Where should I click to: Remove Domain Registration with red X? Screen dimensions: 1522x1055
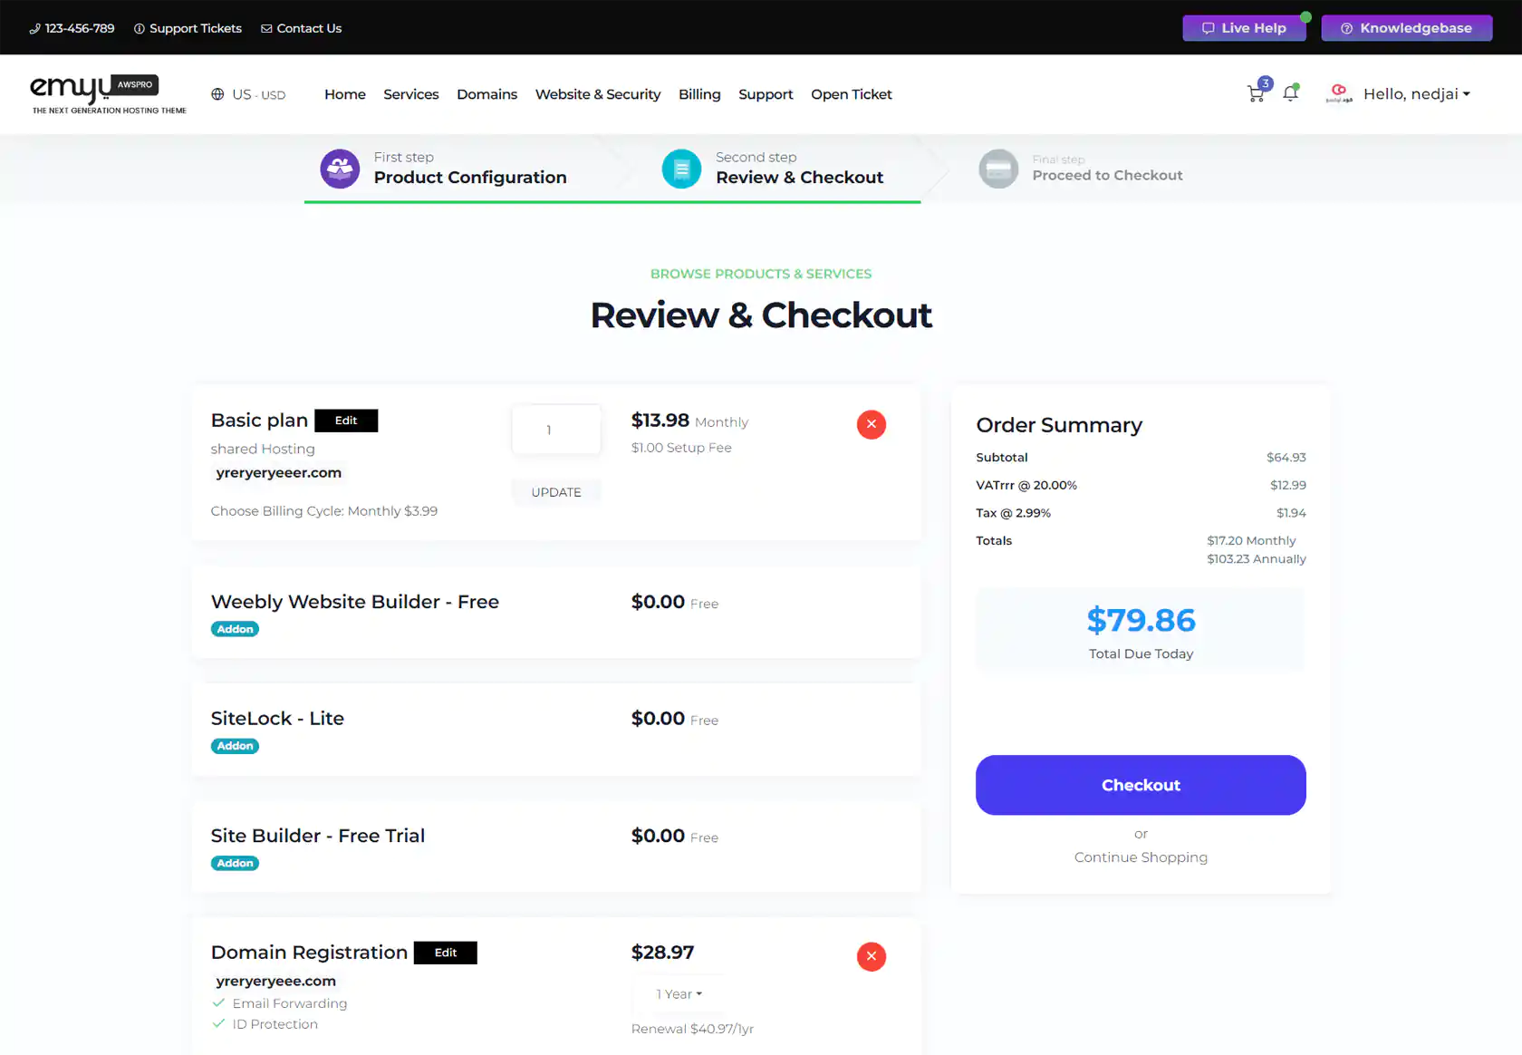coord(871,956)
